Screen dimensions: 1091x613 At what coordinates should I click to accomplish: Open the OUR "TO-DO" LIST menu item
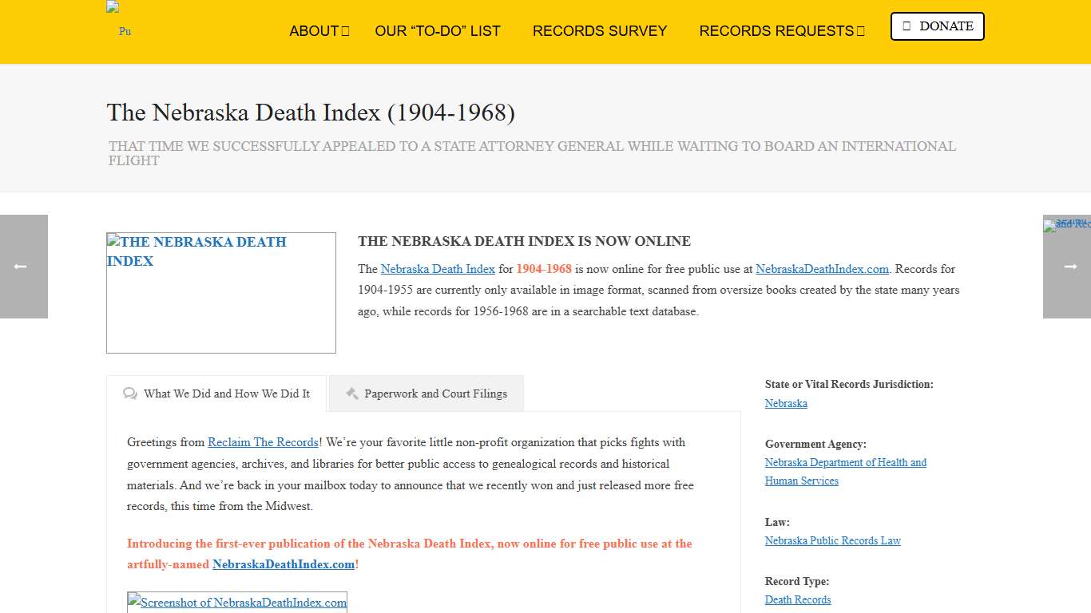point(438,31)
